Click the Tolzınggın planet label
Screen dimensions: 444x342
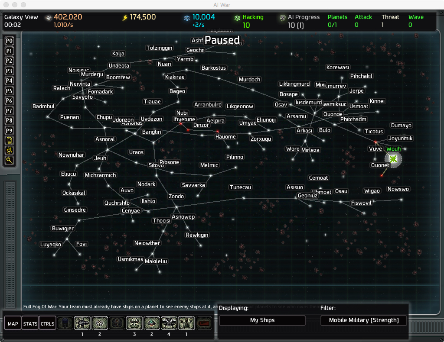160,48
